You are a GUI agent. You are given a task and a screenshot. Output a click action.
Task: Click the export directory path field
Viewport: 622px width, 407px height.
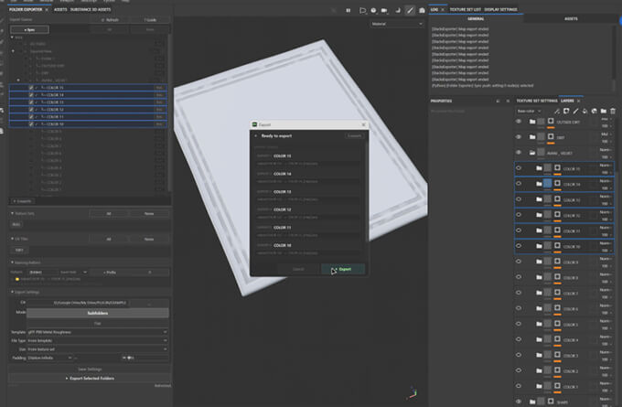[x=90, y=303]
